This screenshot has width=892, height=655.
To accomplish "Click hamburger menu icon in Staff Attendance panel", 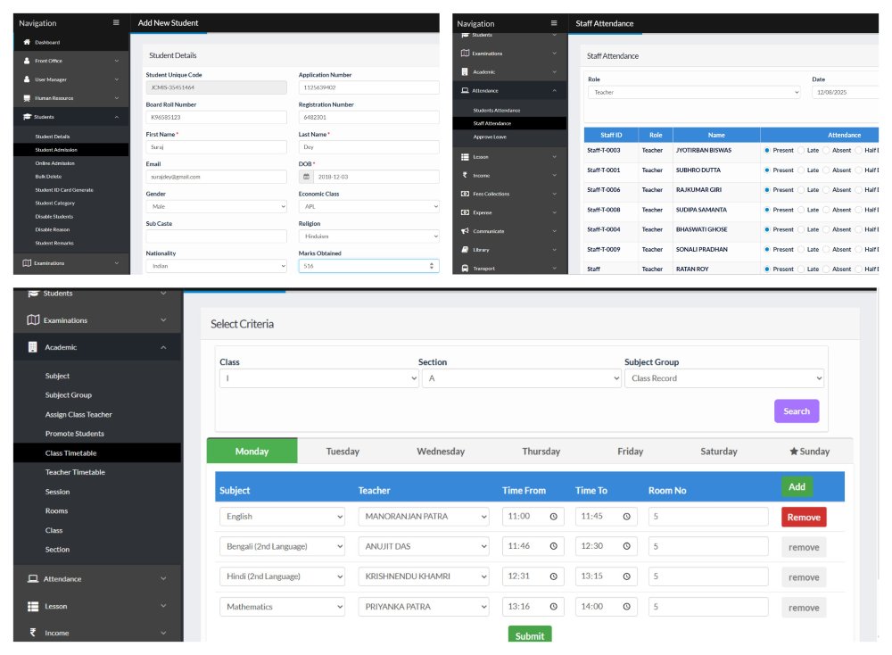I will coord(554,23).
